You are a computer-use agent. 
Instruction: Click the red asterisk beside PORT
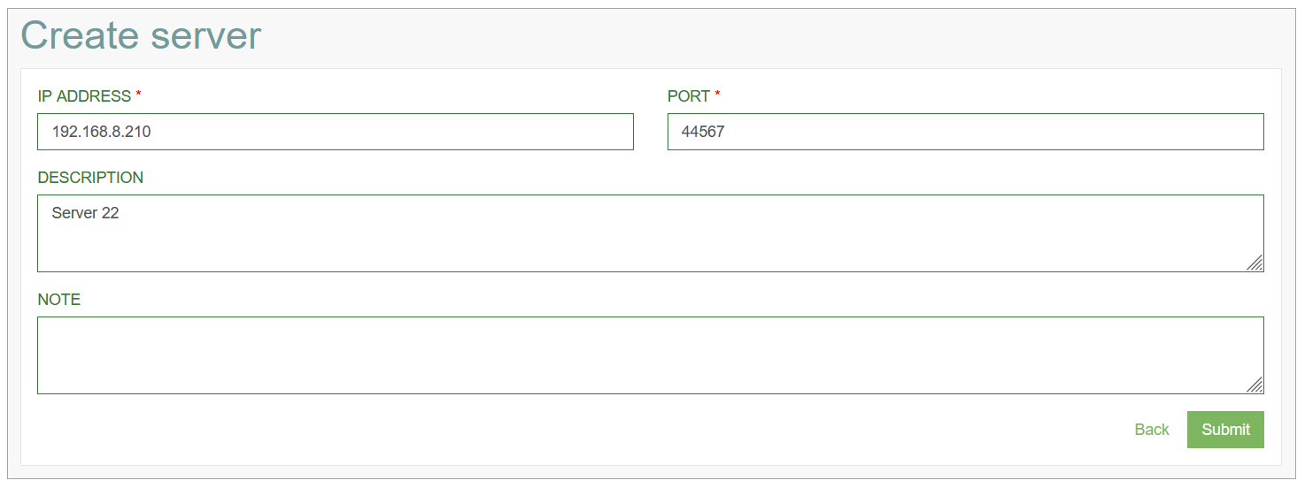point(717,95)
